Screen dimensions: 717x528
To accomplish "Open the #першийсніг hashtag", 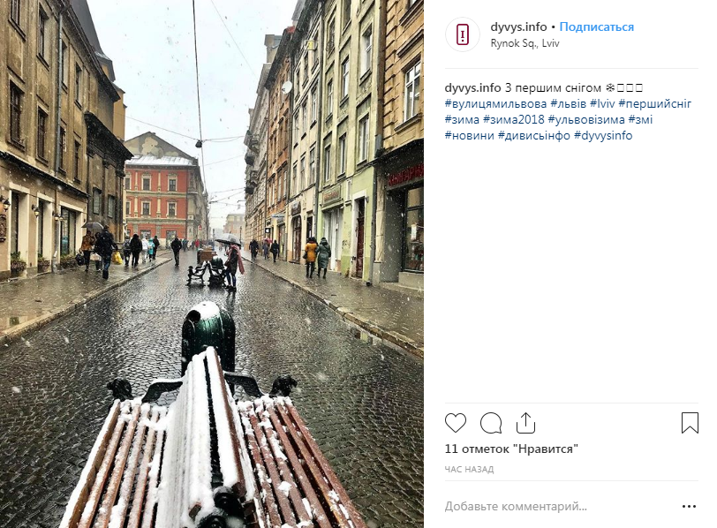I will pyautogui.click(x=655, y=104).
